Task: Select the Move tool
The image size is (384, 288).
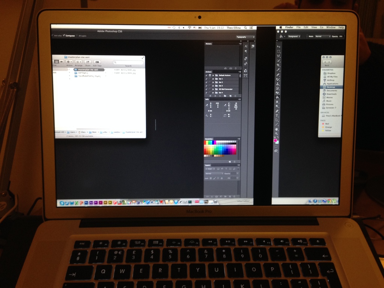Action: pos(279,46)
